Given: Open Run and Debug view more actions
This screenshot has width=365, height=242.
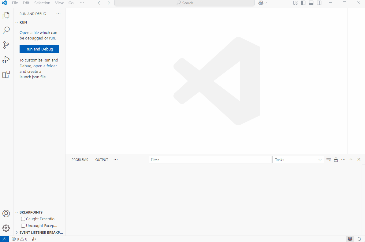Looking at the screenshot, I should pyautogui.click(x=58, y=14).
